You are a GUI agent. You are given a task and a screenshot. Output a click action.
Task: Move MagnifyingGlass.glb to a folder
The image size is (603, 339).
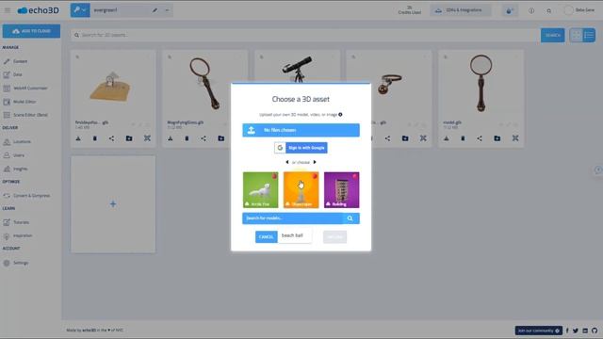(221, 138)
